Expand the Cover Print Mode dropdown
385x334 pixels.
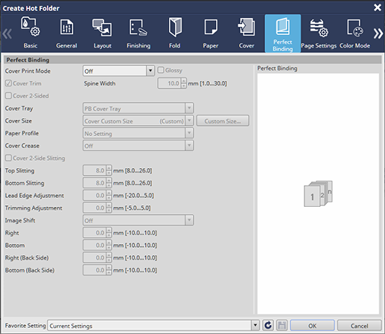tap(118, 71)
